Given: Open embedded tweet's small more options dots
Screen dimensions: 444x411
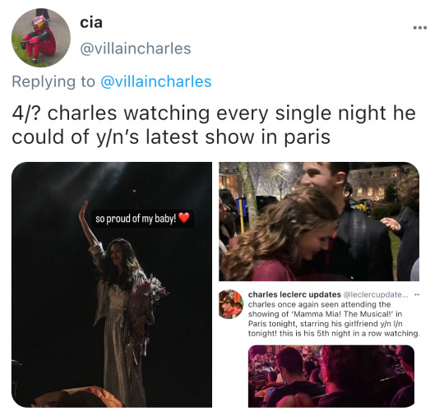Looking at the screenshot, I should click(416, 294).
